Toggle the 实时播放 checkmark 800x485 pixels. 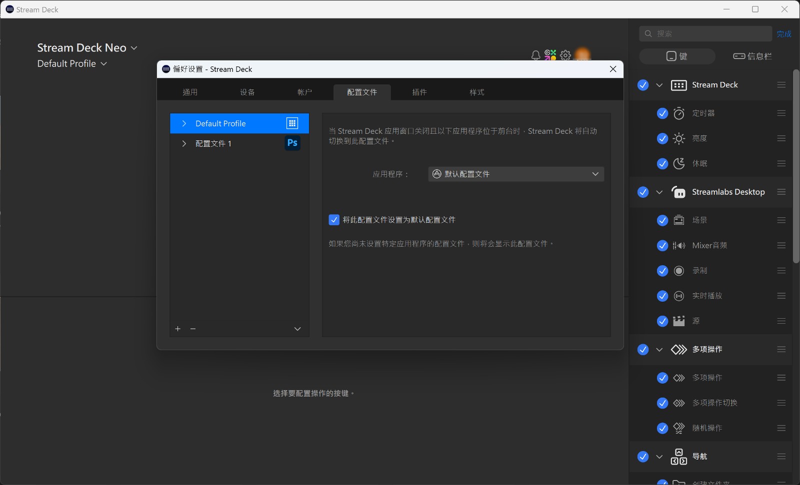tap(662, 296)
